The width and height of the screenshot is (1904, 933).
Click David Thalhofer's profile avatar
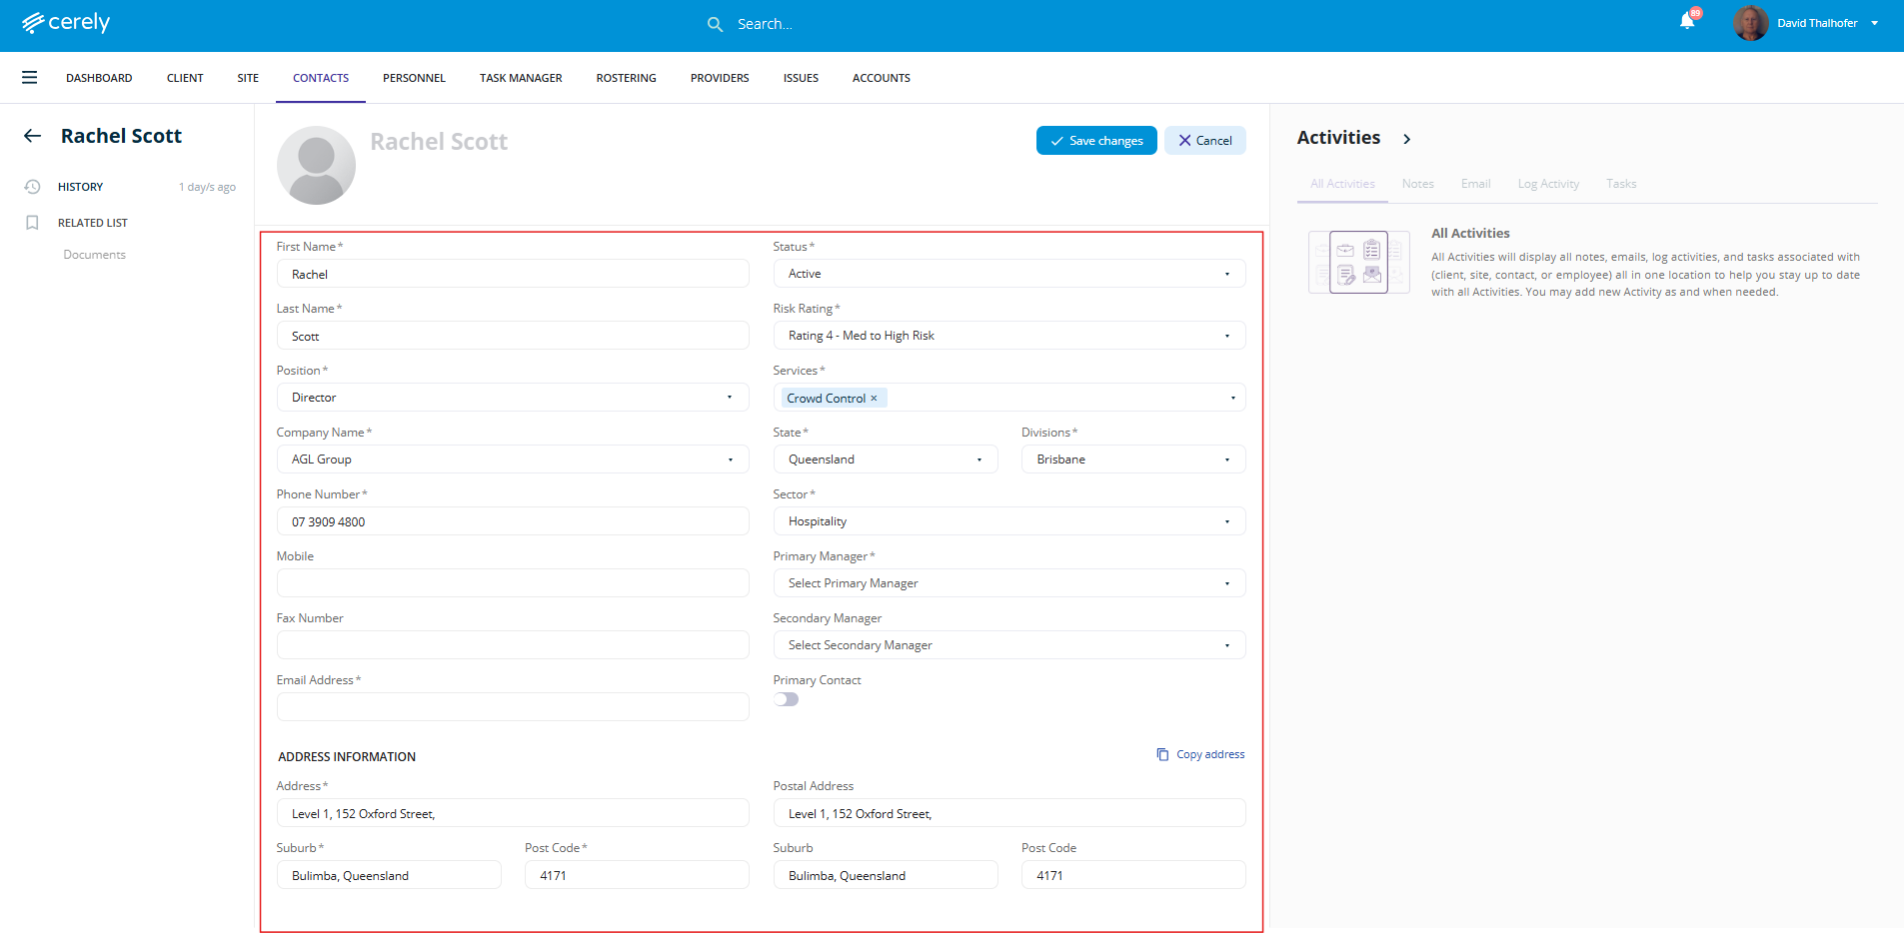(x=1750, y=23)
